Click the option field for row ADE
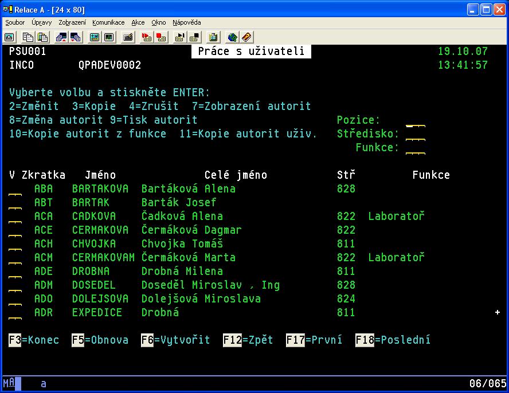The width and height of the screenshot is (509, 393). click(15, 272)
